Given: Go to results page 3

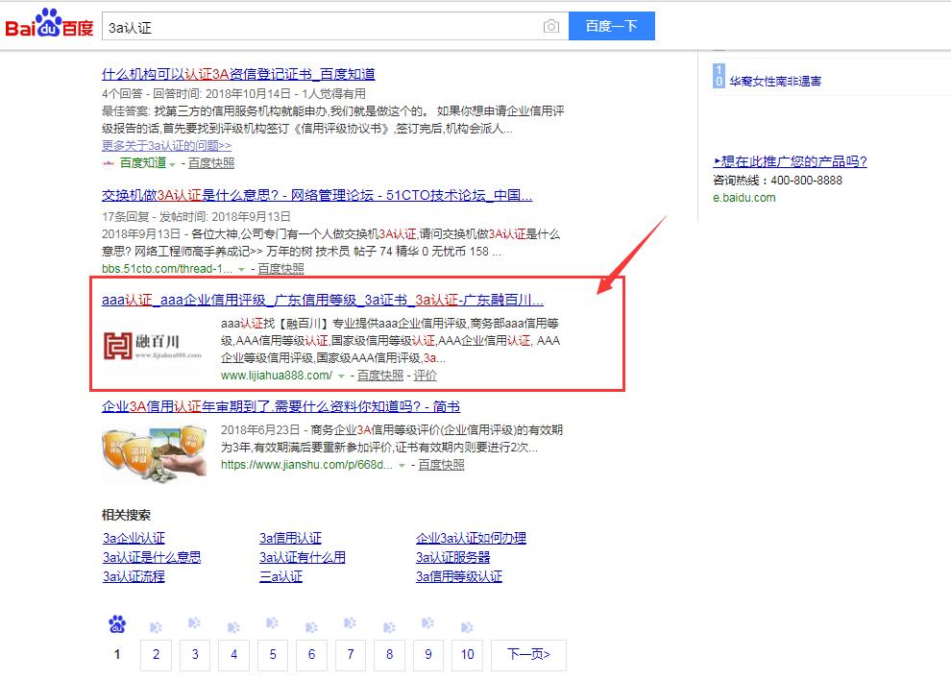Looking at the screenshot, I should pos(195,655).
